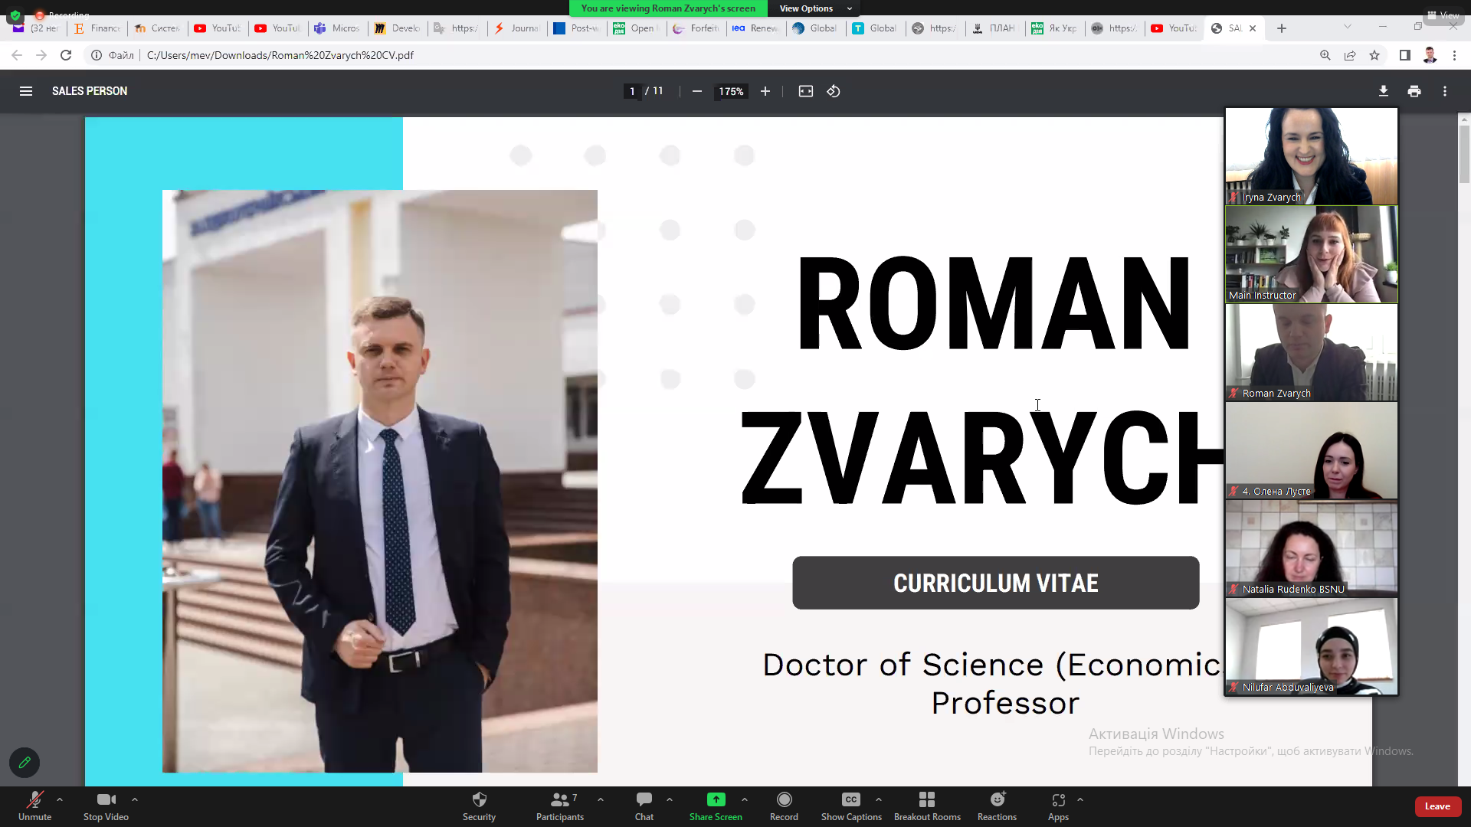Click the 175% zoom level field
The height and width of the screenshot is (827, 1471).
[x=731, y=91]
